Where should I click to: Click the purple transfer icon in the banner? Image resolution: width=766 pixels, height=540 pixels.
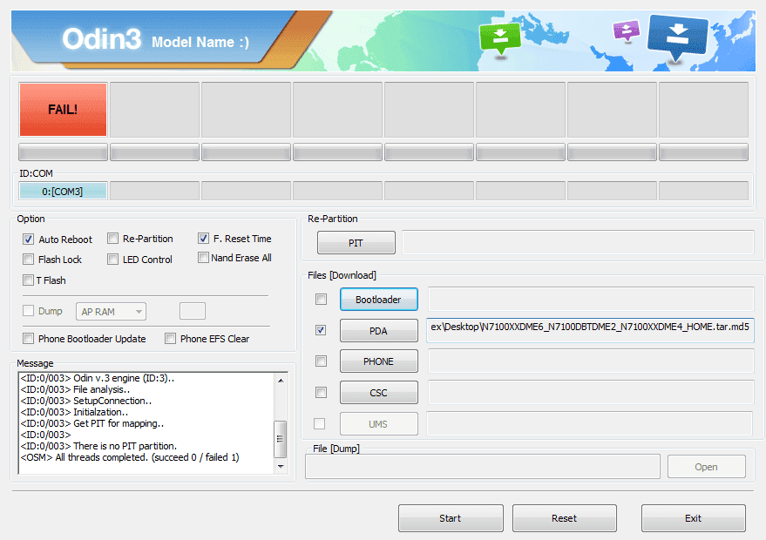[627, 30]
